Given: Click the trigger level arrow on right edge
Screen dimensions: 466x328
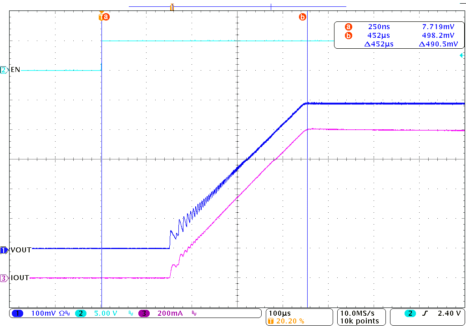Looking at the screenshot, I should coord(462,56).
